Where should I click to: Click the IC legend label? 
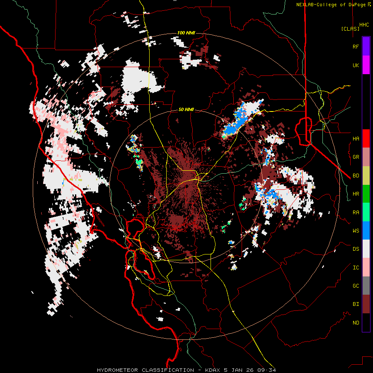356,268
